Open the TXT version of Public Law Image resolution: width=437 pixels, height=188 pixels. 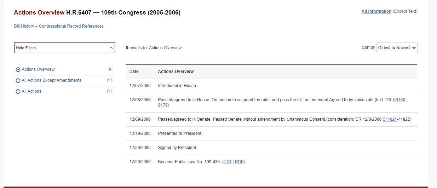coord(227,162)
